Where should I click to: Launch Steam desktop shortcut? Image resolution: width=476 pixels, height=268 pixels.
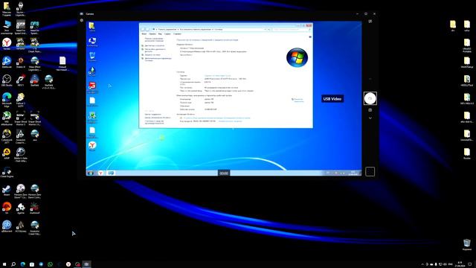7,190
